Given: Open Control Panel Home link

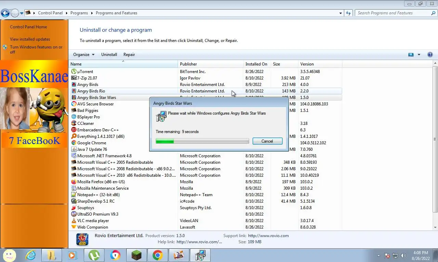Looking at the screenshot, I should tap(28, 27).
